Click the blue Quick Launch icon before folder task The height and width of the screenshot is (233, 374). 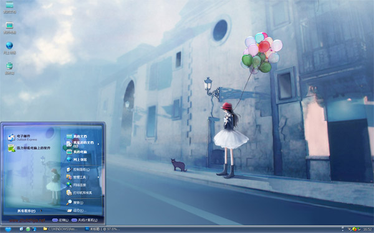pyautogui.click(x=34, y=229)
